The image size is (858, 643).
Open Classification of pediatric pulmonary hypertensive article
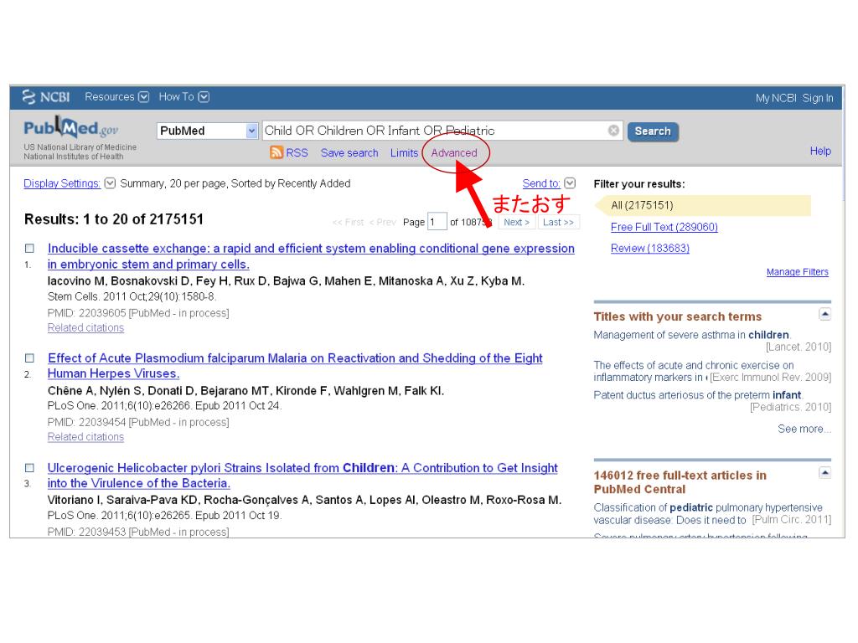tap(708, 513)
